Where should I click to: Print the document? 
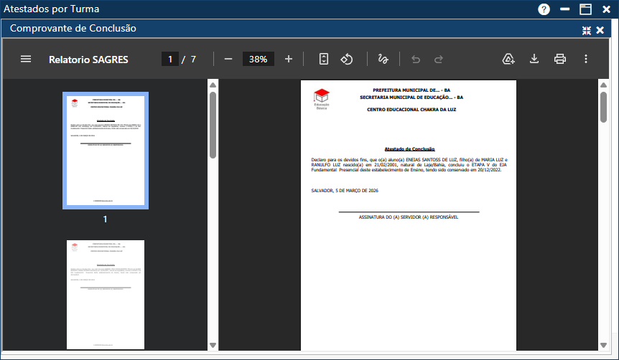point(560,59)
